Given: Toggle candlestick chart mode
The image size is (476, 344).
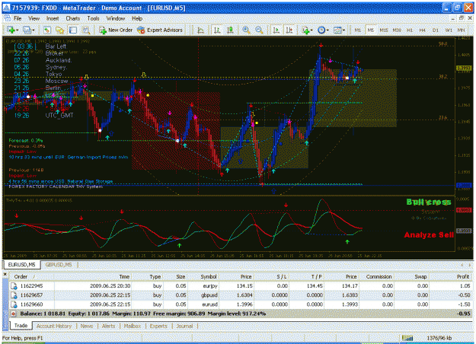Looking at the screenshot, I should 230,30.
